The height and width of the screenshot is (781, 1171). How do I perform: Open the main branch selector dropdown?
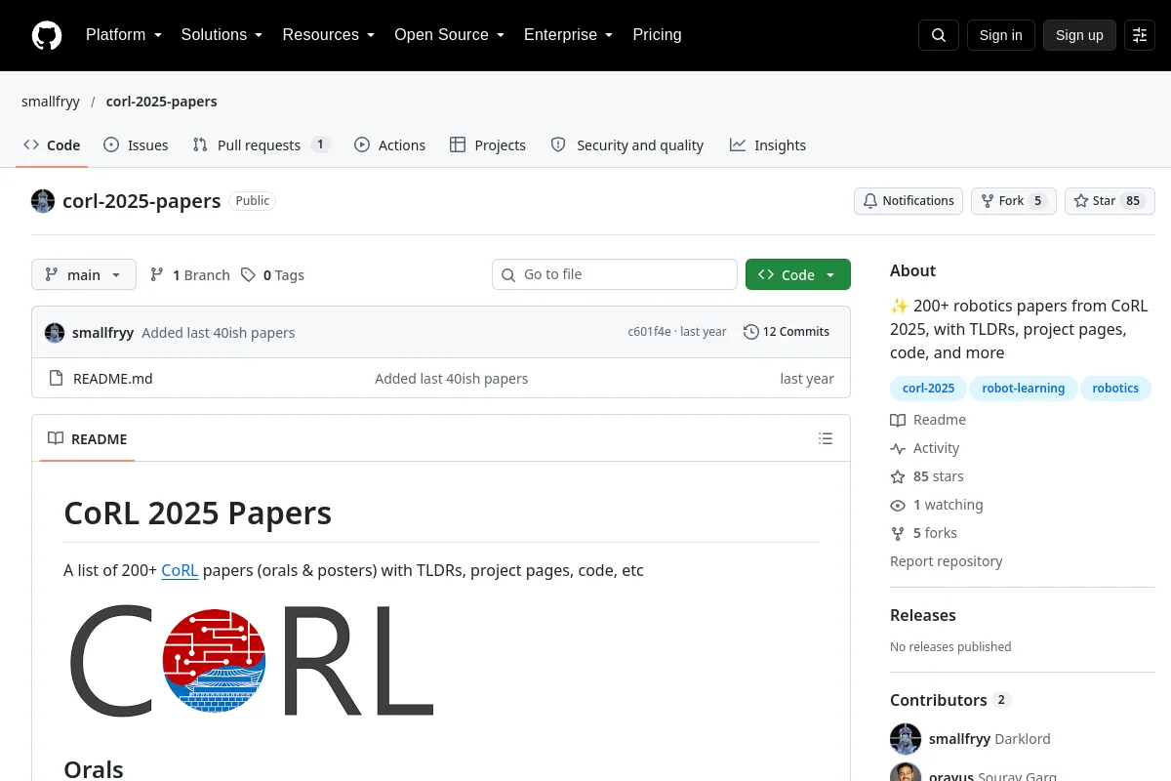coord(84,274)
